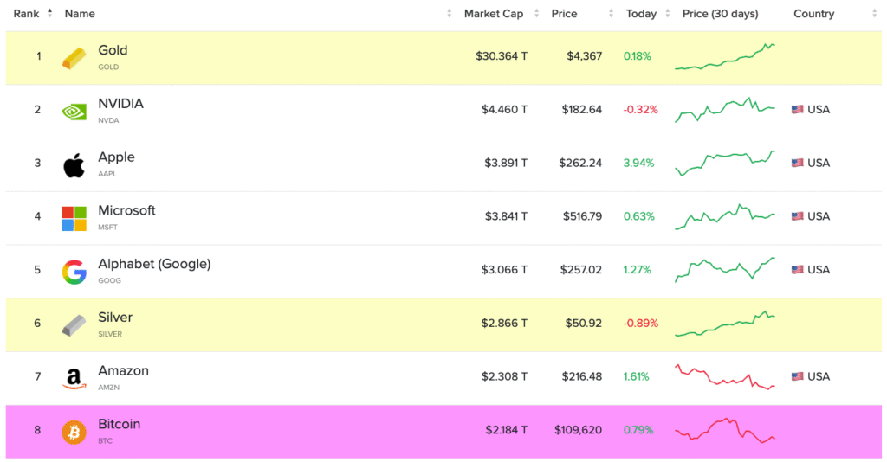Click the Google logo icon
Image resolution: width=887 pixels, height=462 pixels.
click(x=74, y=272)
